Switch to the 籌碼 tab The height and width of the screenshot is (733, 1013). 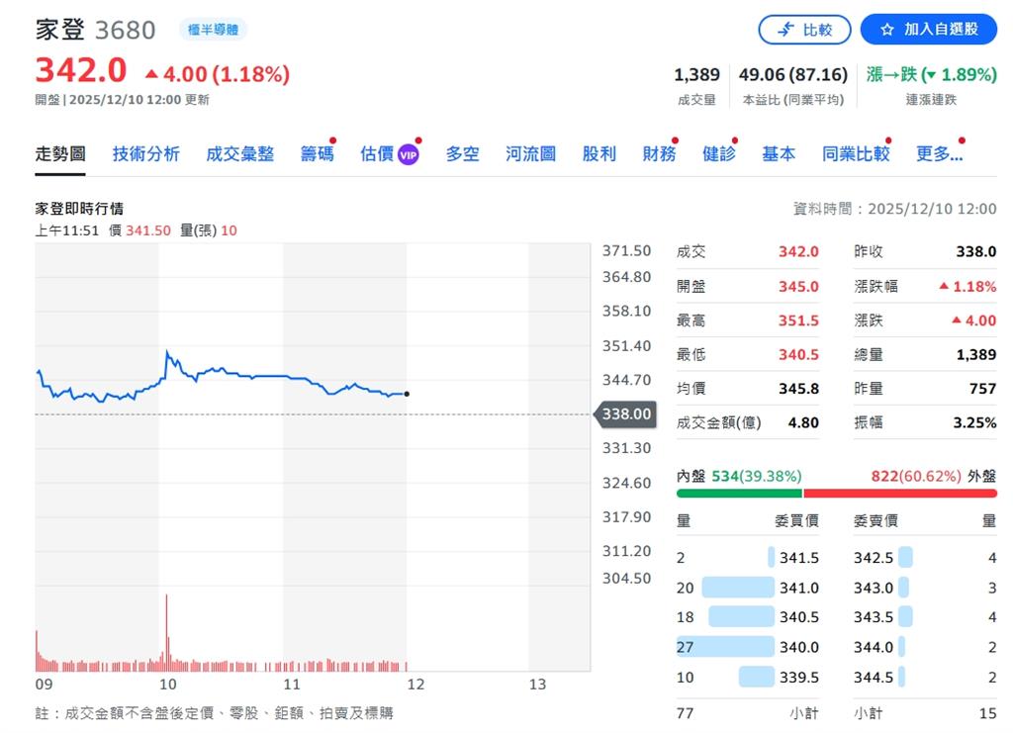[x=317, y=153]
